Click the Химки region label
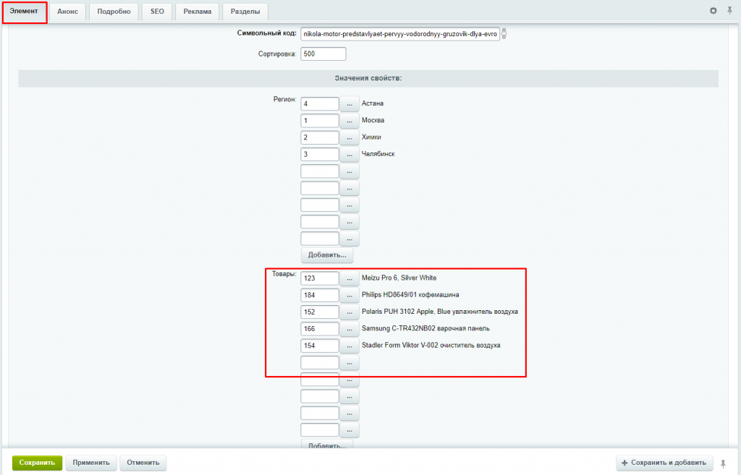This screenshot has height=475, width=741. (x=371, y=137)
